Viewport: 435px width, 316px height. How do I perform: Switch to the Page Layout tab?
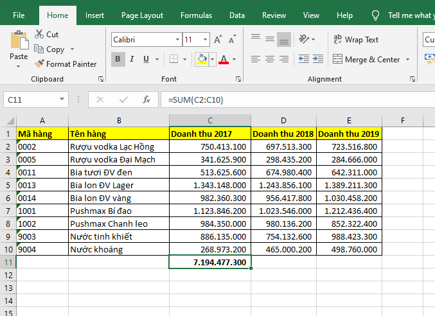tap(142, 15)
